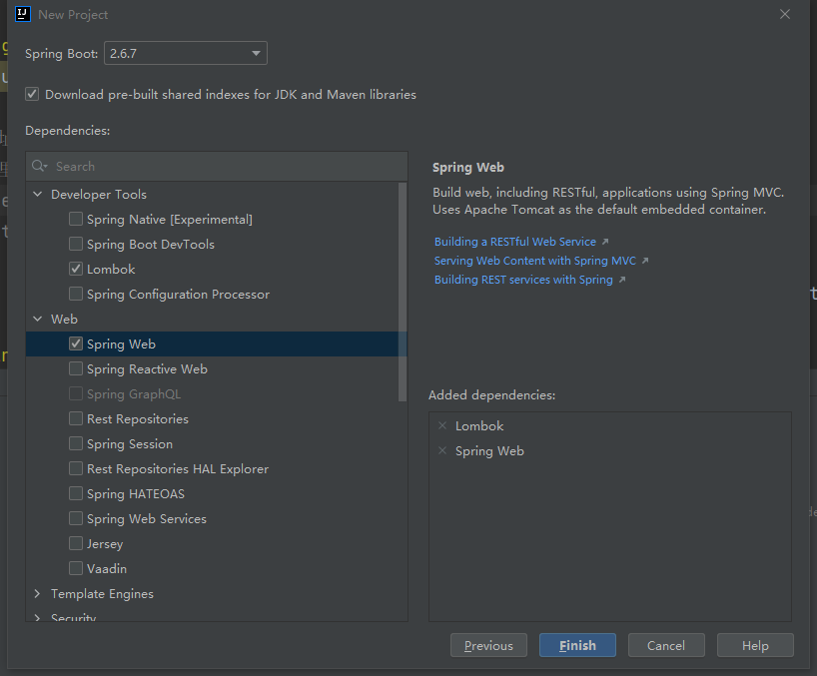Open the Building a RESTful Web Service link
Image resolution: width=817 pixels, height=676 pixels.
coord(514,242)
